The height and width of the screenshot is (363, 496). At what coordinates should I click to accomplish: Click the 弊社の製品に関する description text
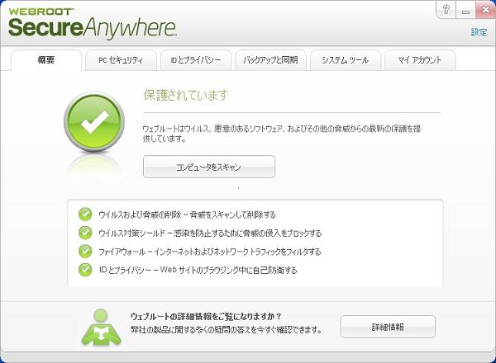tap(227, 330)
